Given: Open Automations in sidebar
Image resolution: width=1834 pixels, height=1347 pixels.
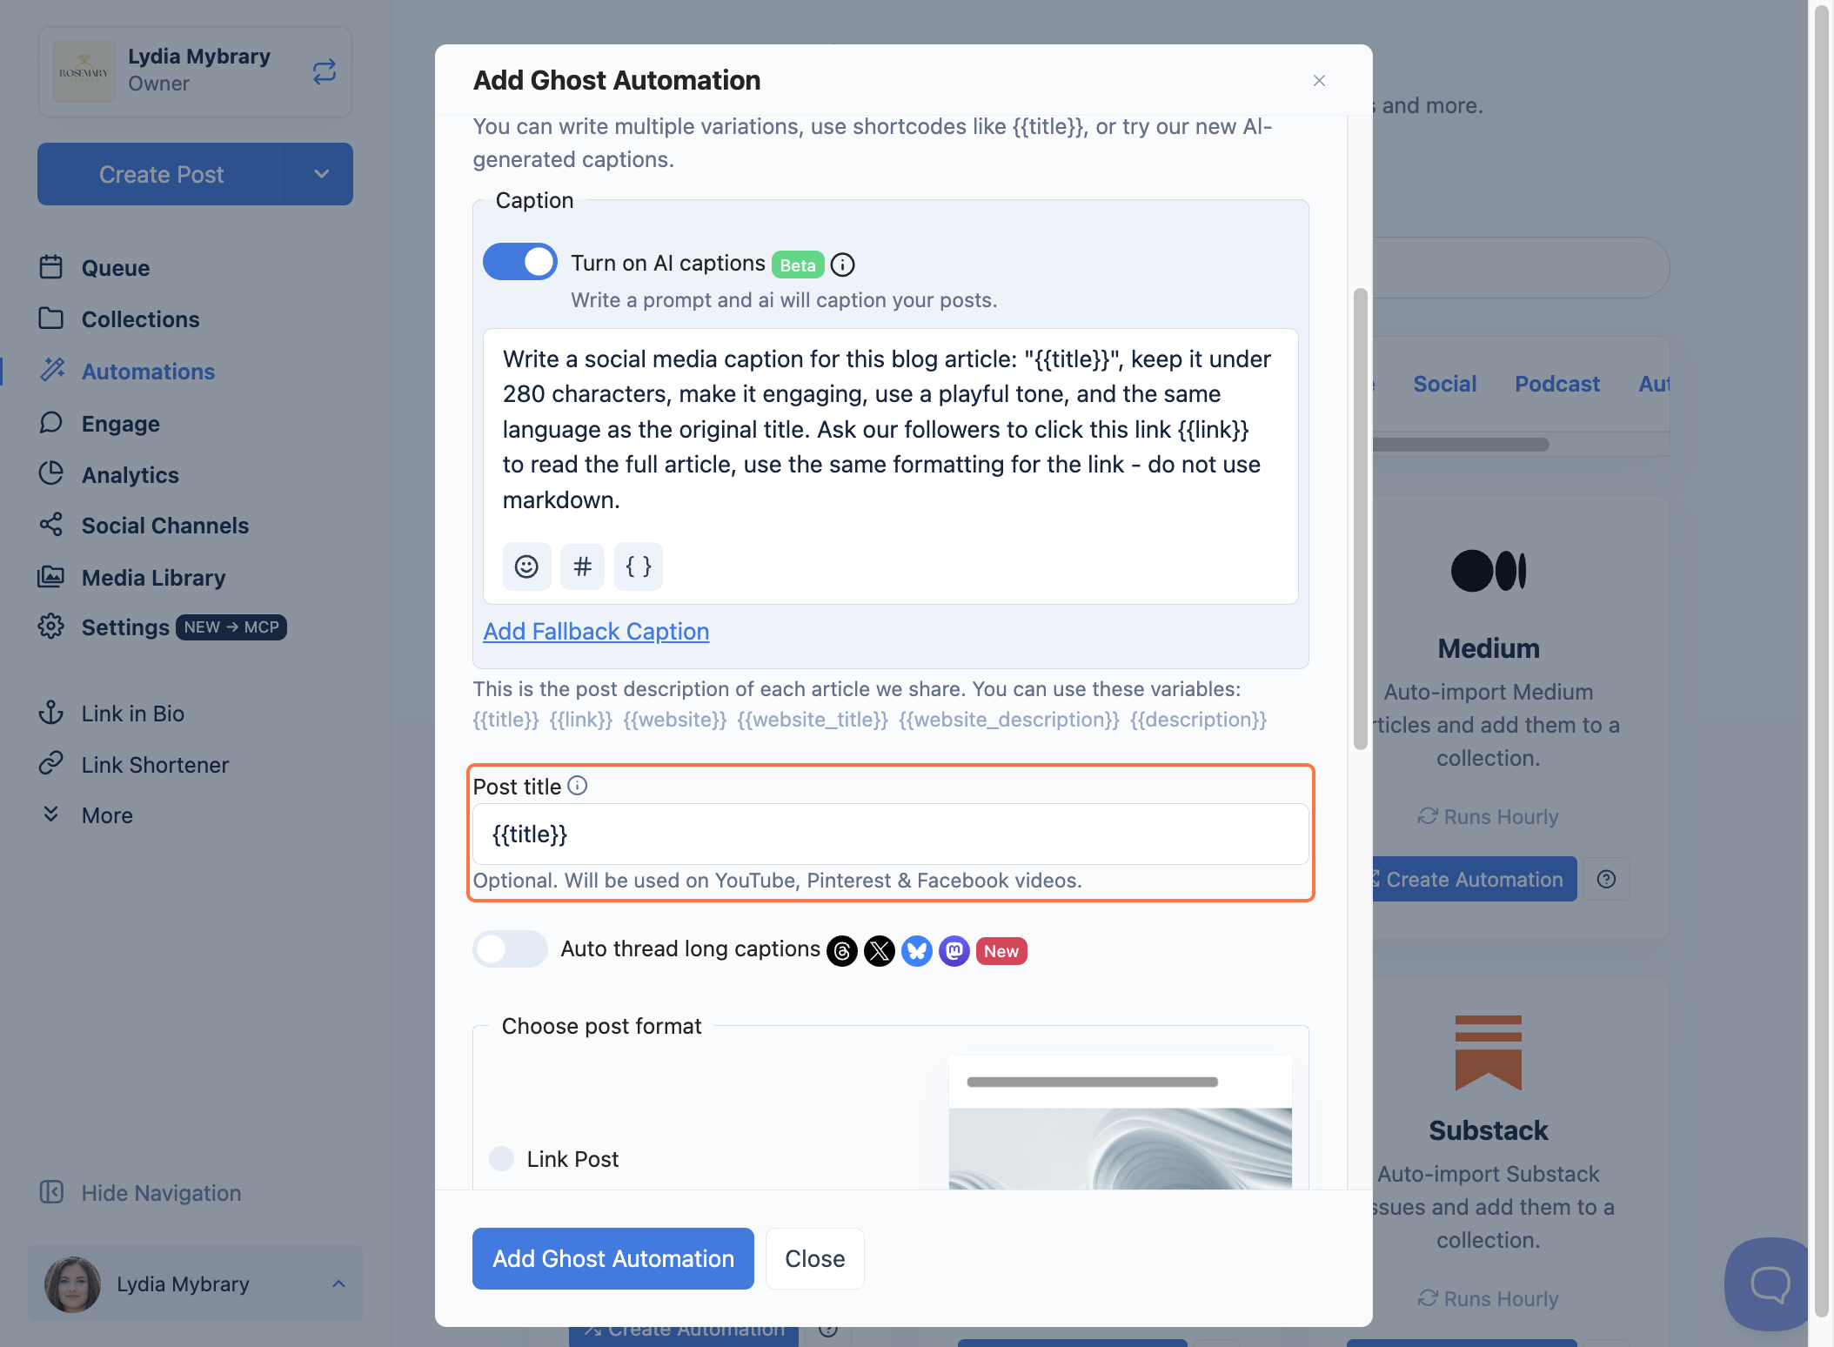Looking at the screenshot, I should [148, 372].
